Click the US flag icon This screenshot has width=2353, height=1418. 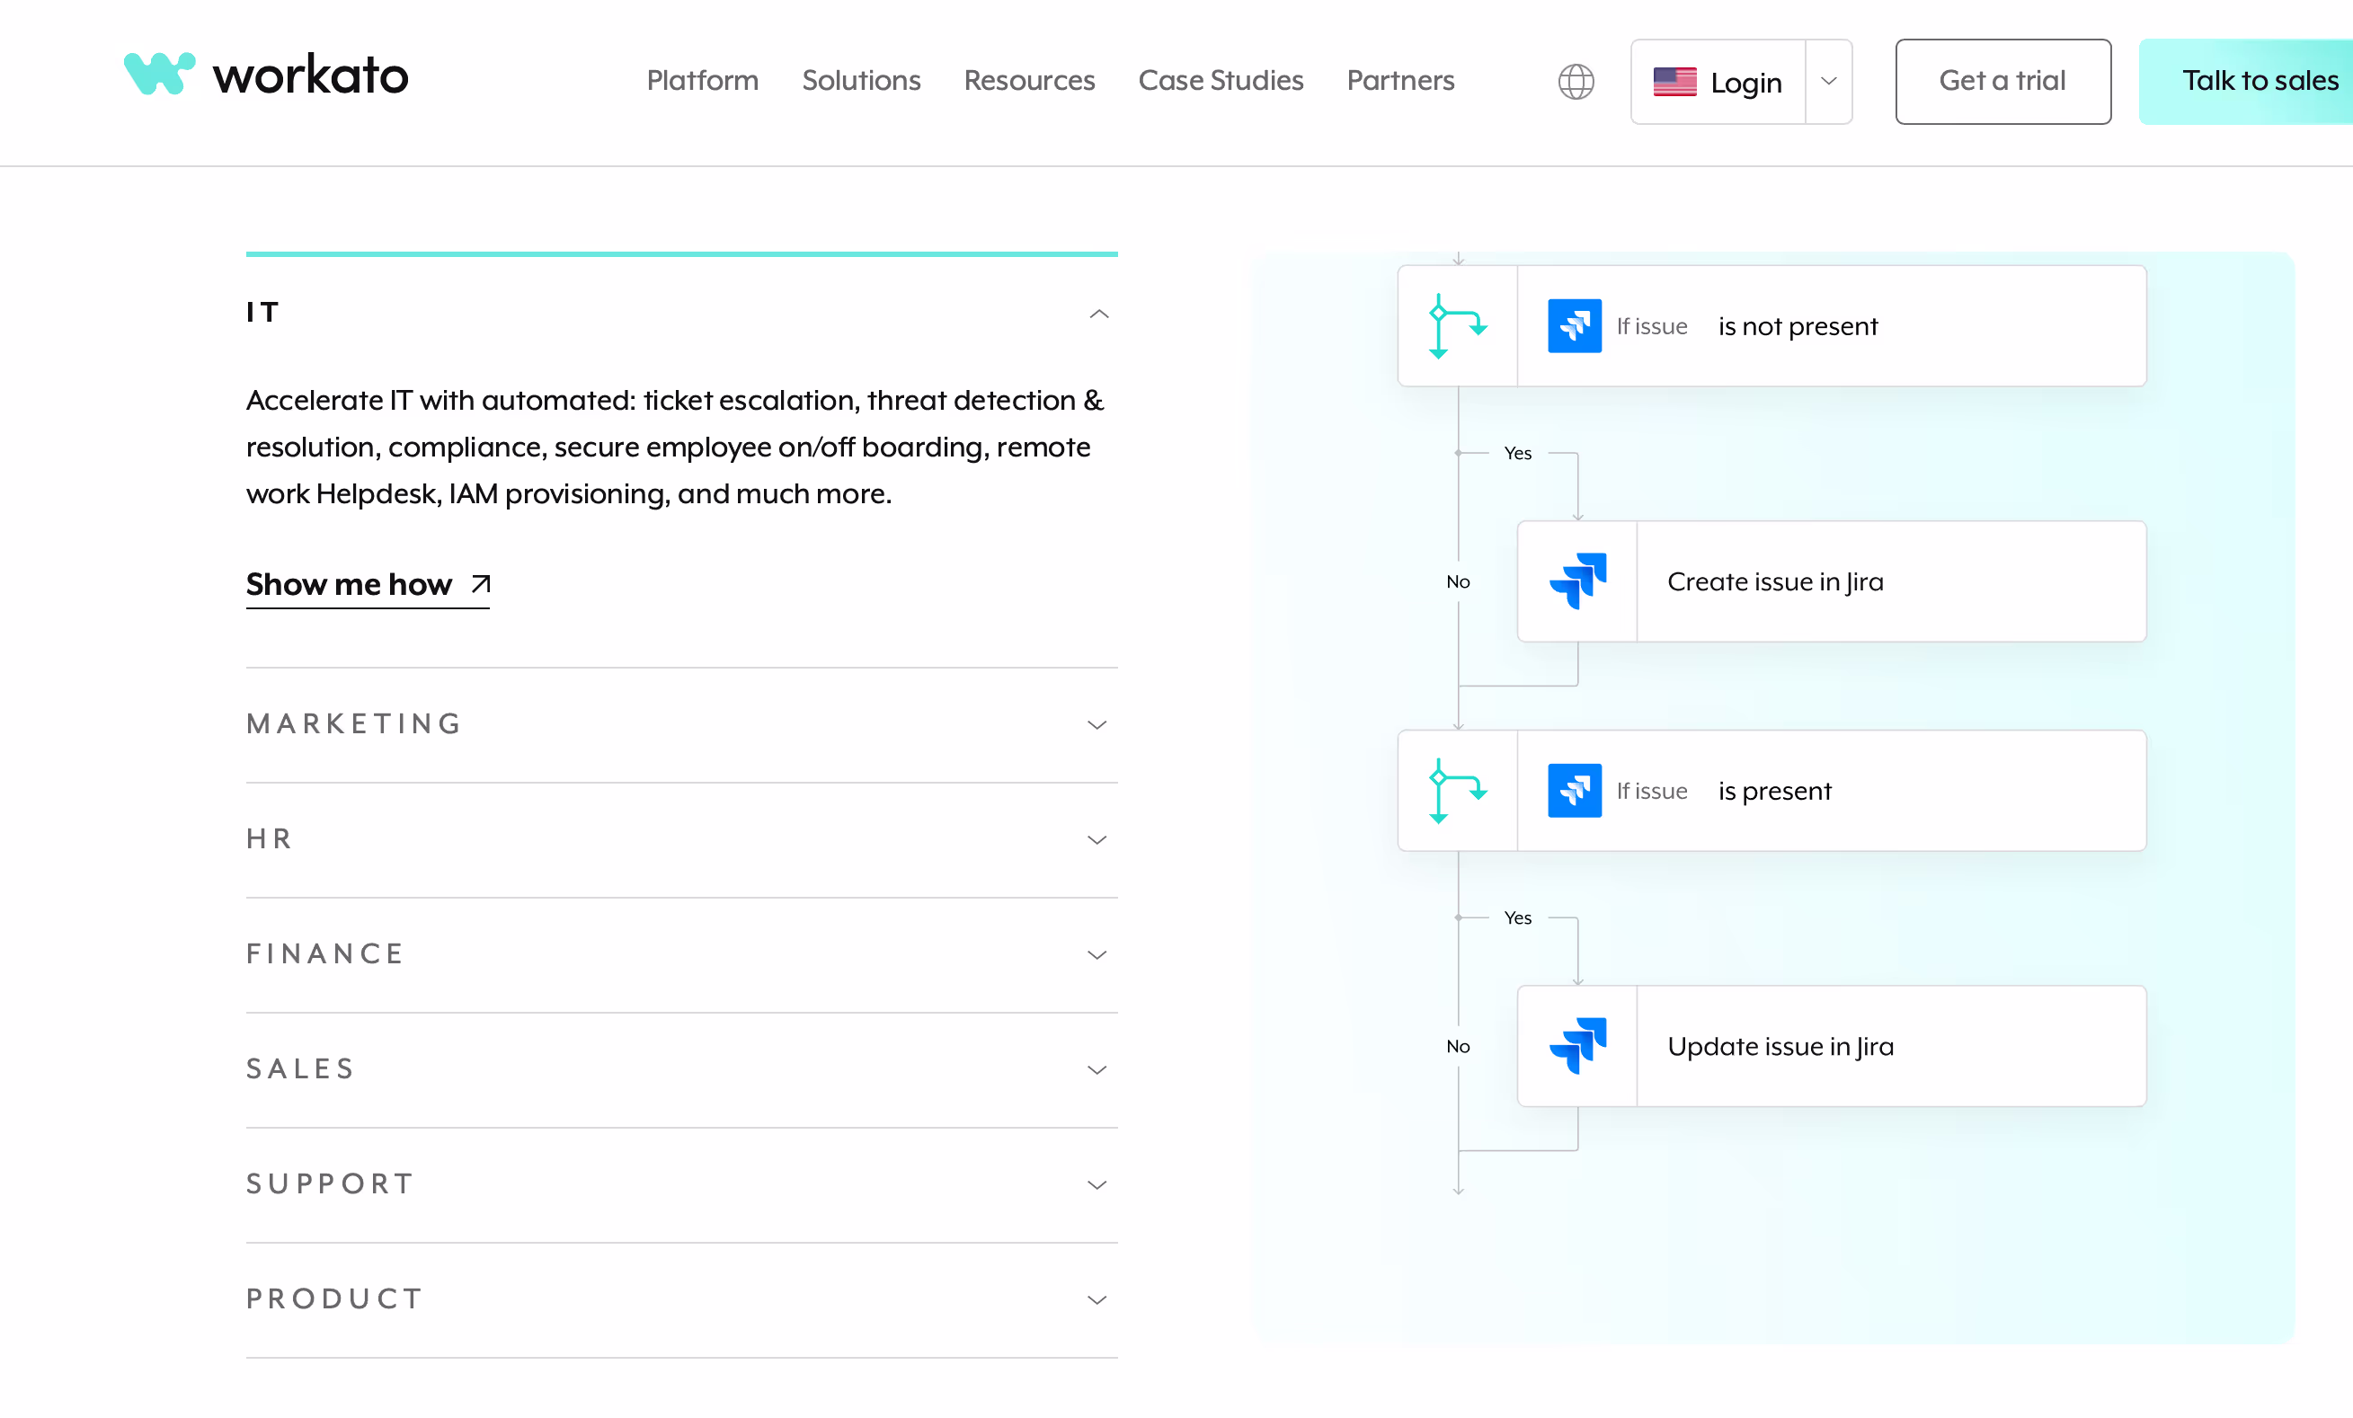tap(1674, 82)
